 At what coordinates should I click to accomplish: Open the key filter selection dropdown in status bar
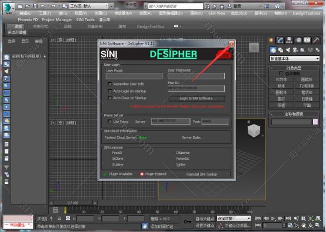234,218
